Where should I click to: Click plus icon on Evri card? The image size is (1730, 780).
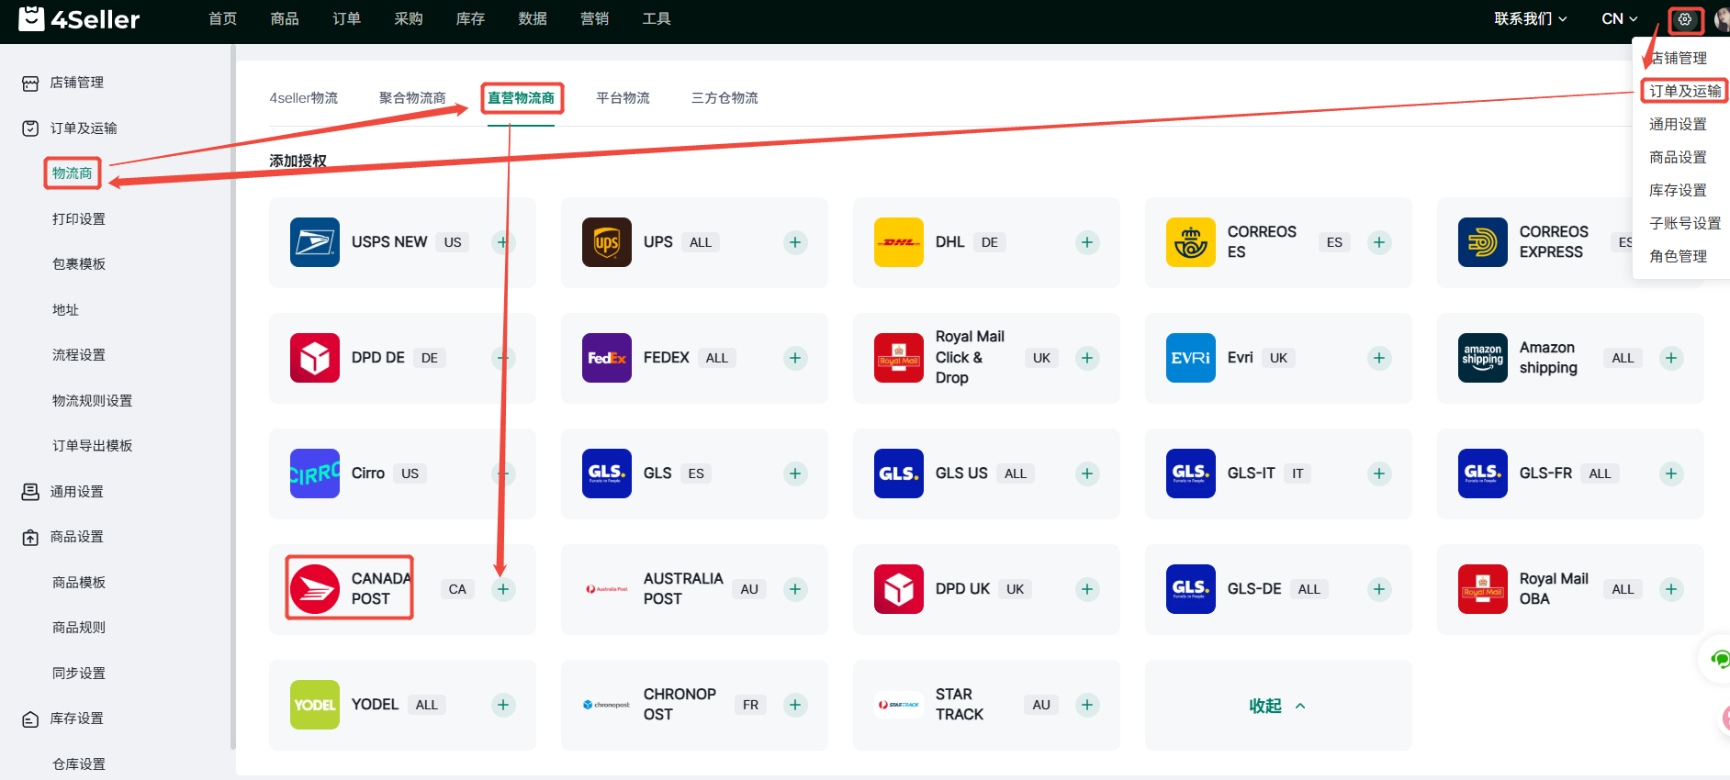(x=1379, y=358)
